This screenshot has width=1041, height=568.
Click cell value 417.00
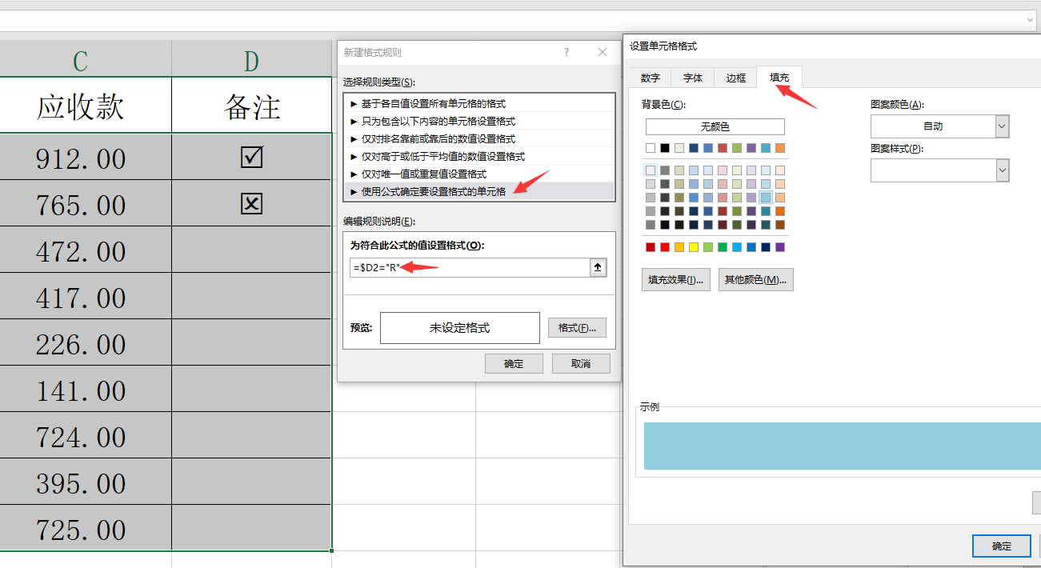pyautogui.click(x=80, y=298)
